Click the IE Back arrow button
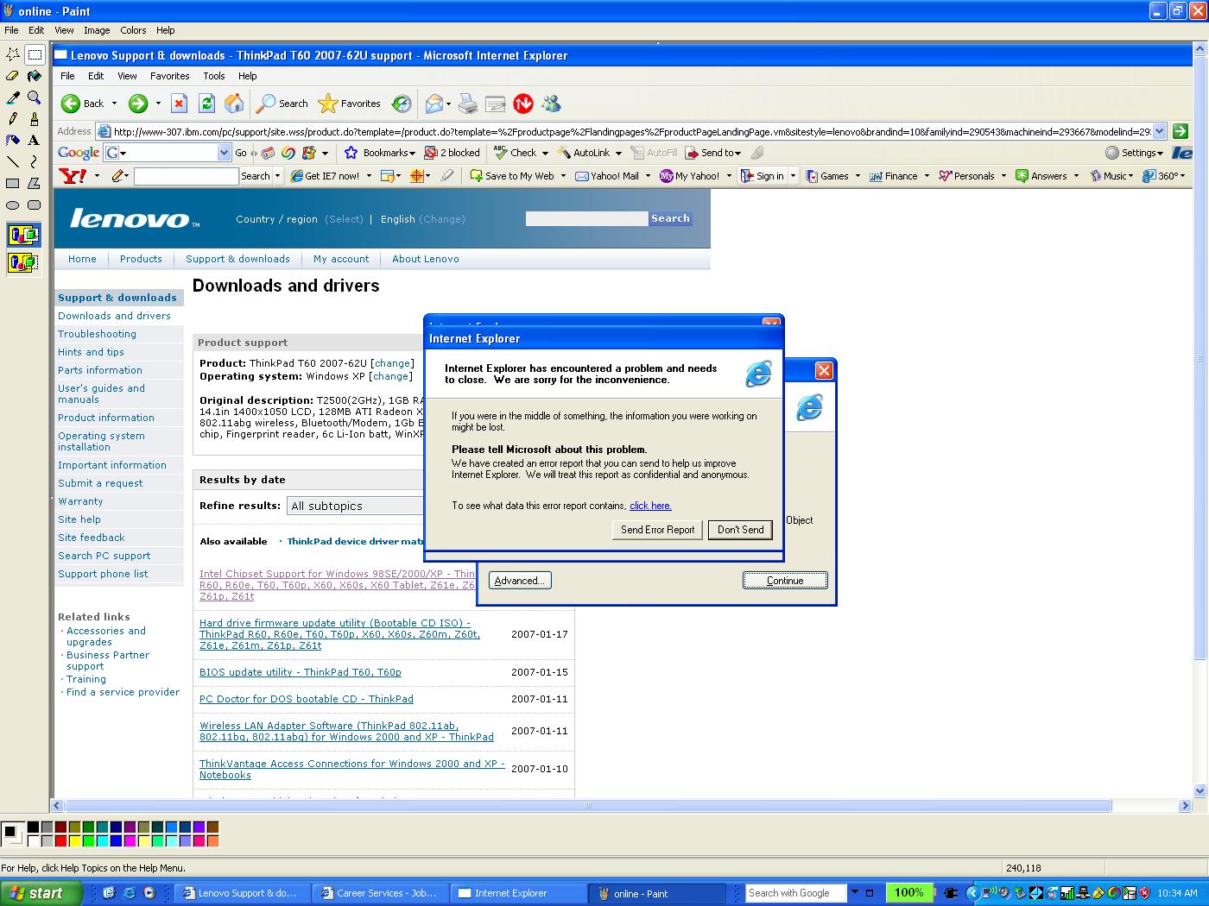This screenshot has height=906, width=1209. pos(82,104)
